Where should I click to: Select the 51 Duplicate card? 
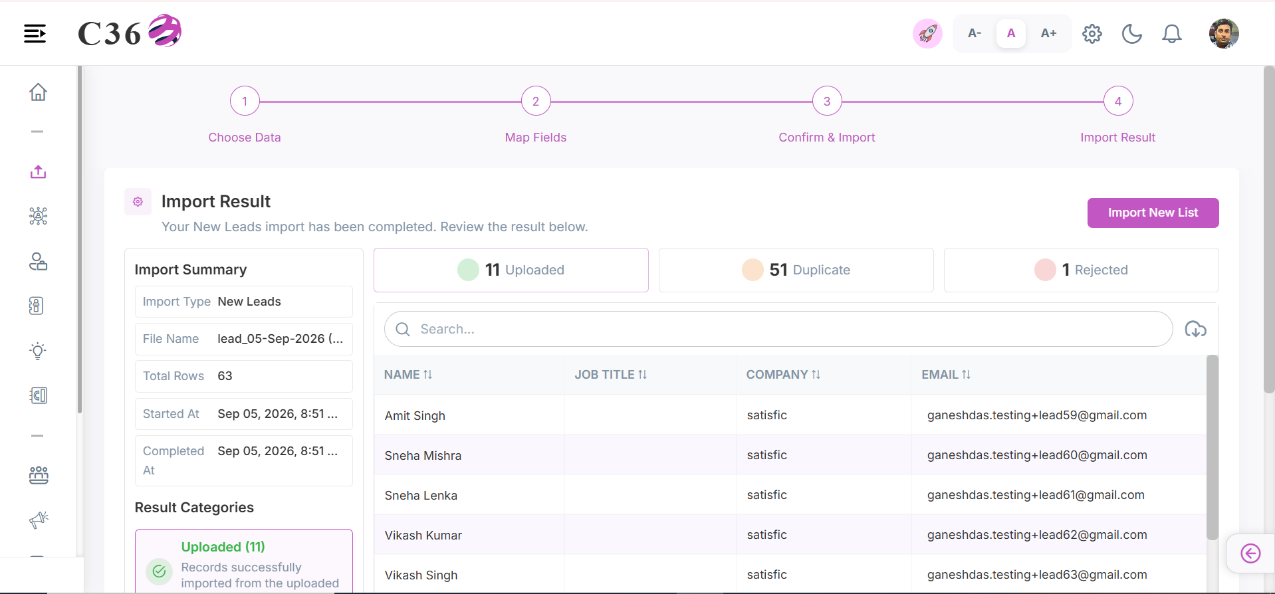(796, 270)
